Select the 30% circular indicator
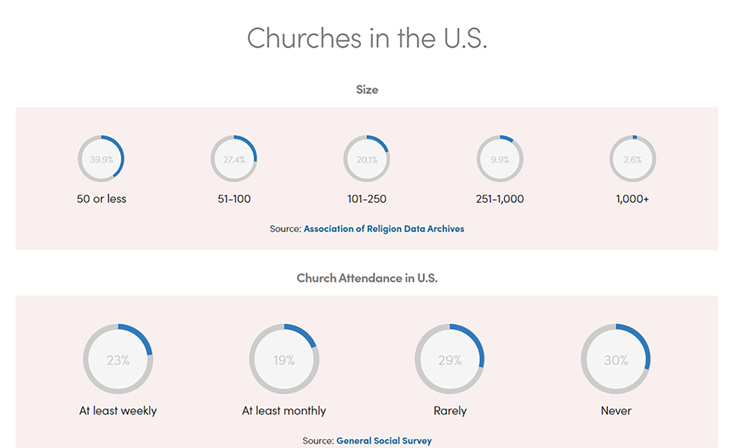 pos(616,359)
